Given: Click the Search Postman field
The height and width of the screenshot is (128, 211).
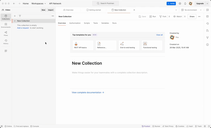Looking at the screenshot, I should click(106, 4).
